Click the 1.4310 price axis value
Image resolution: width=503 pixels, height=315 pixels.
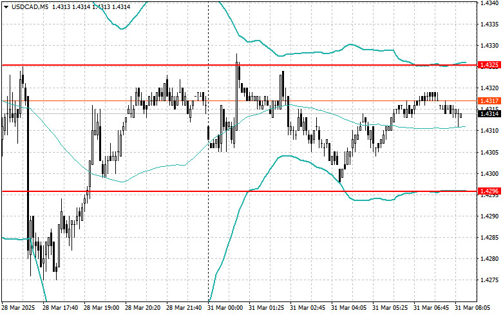[x=489, y=131]
